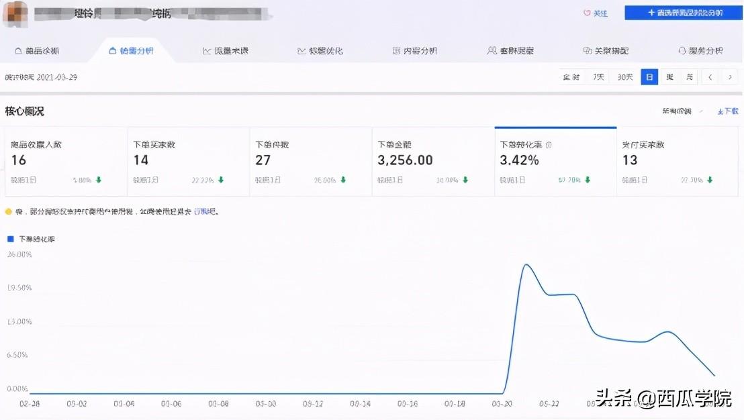Image resolution: width=744 pixels, height=420 pixels.
Task: Select the 下单金额 metric card
Action: pos(432,162)
